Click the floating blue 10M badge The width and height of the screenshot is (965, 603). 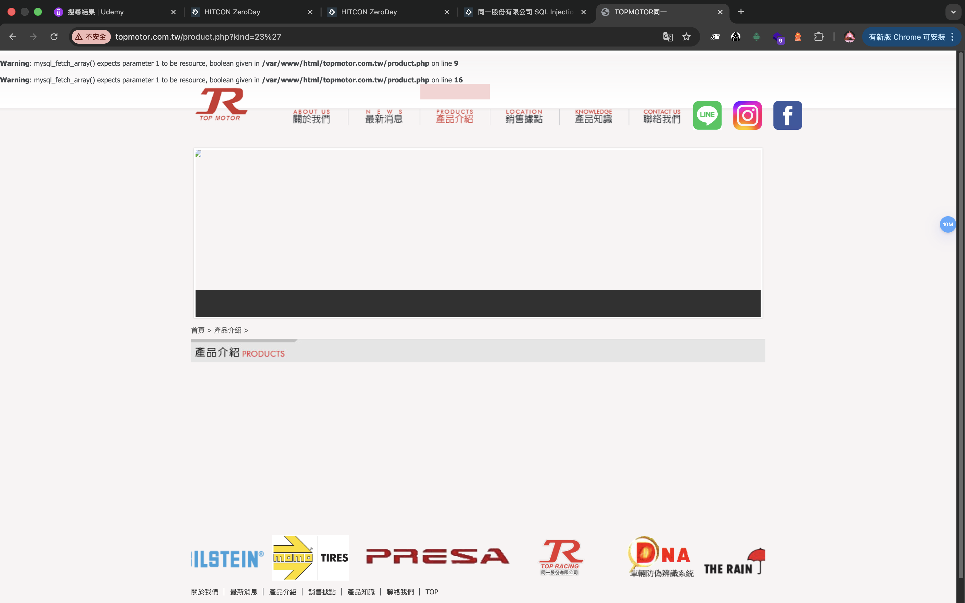(948, 225)
